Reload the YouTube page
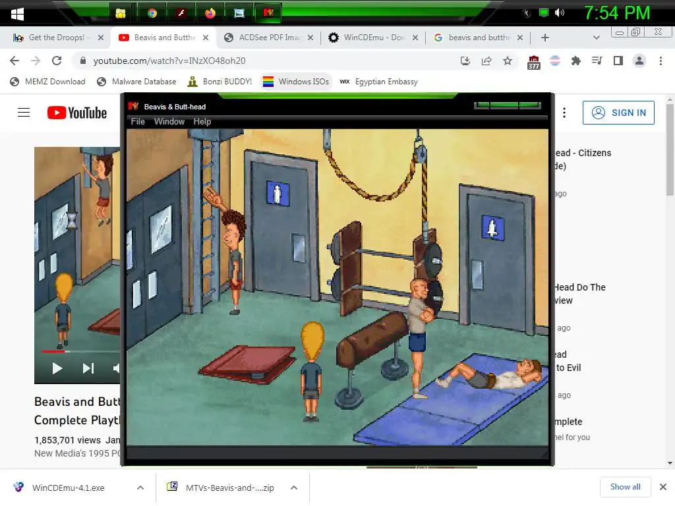The height and width of the screenshot is (506, 675). [57, 61]
